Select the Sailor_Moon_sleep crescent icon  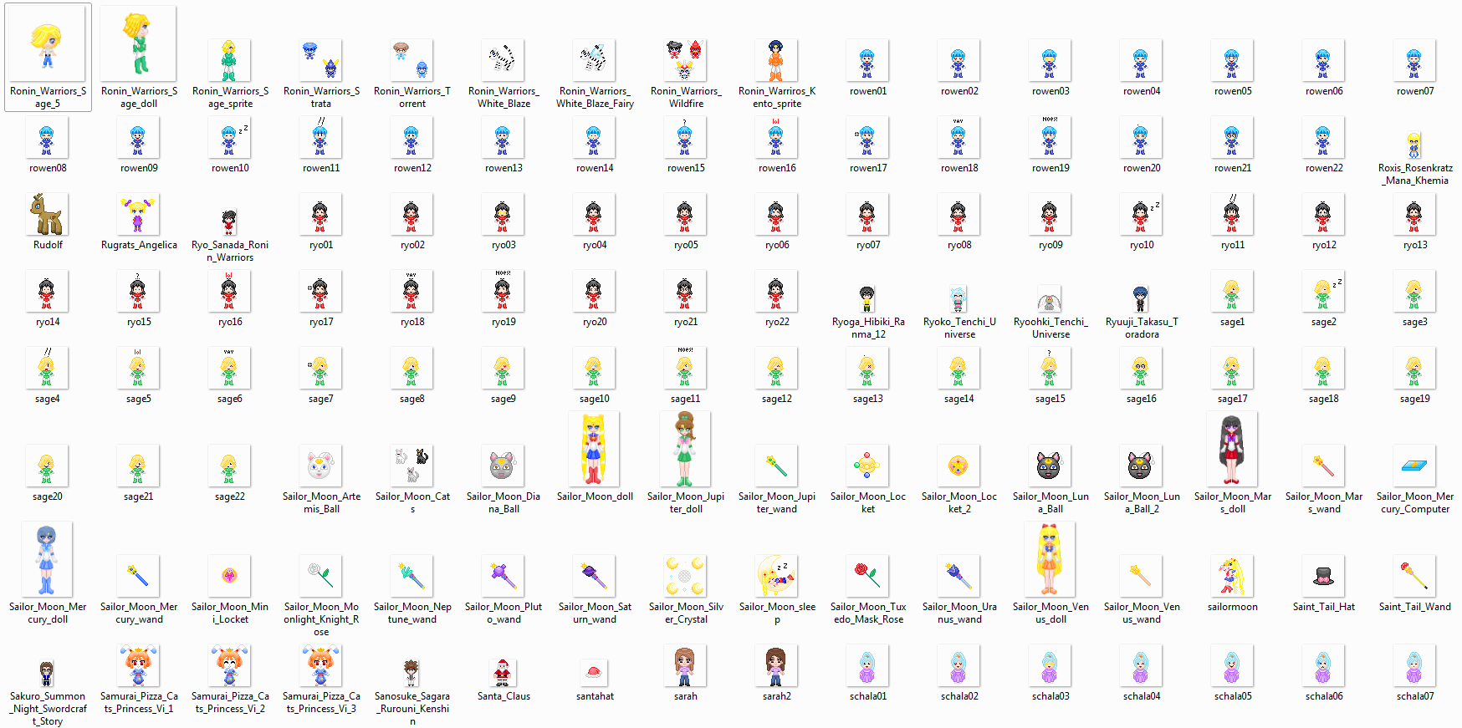[x=776, y=576]
